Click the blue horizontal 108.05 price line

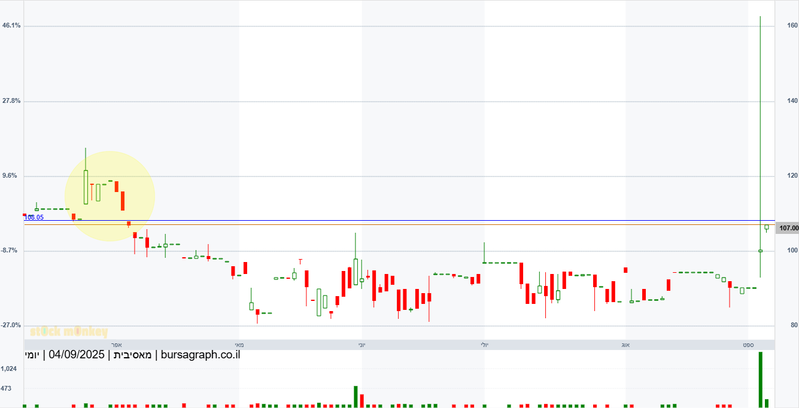coord(399,221)
